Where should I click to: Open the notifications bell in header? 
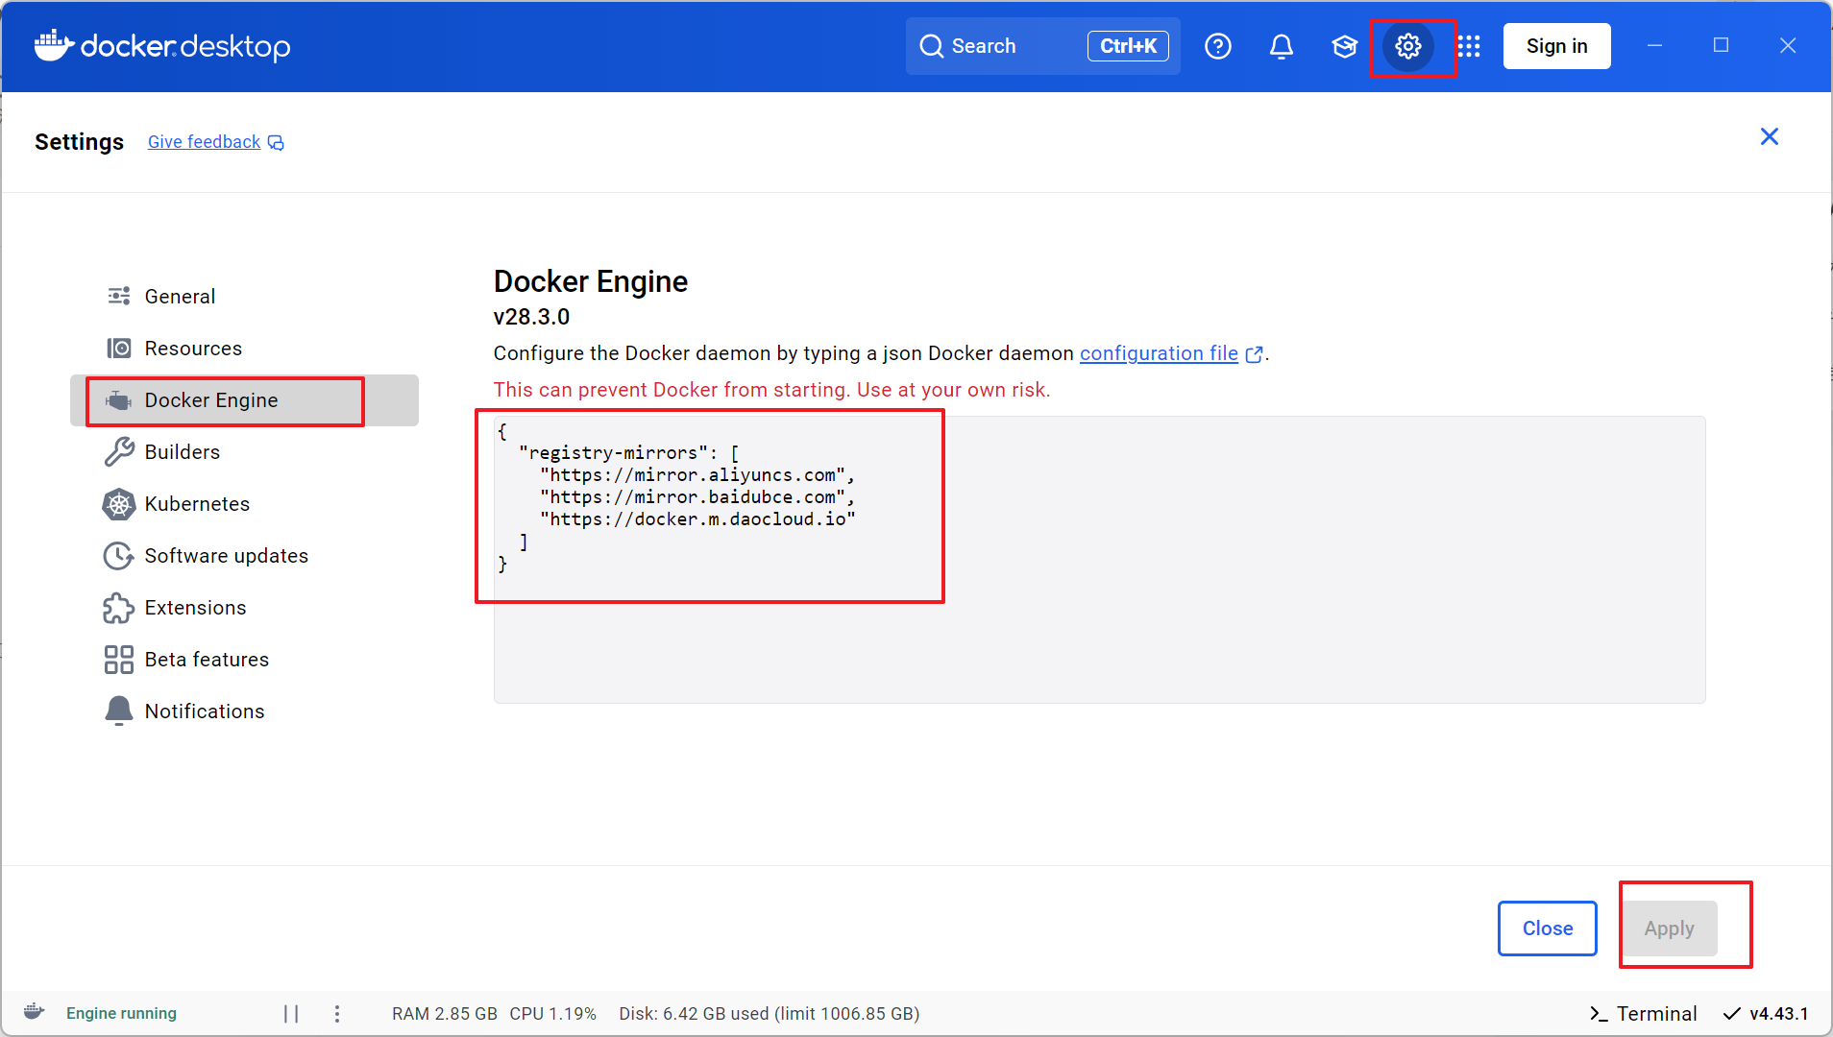[1281, 46]
